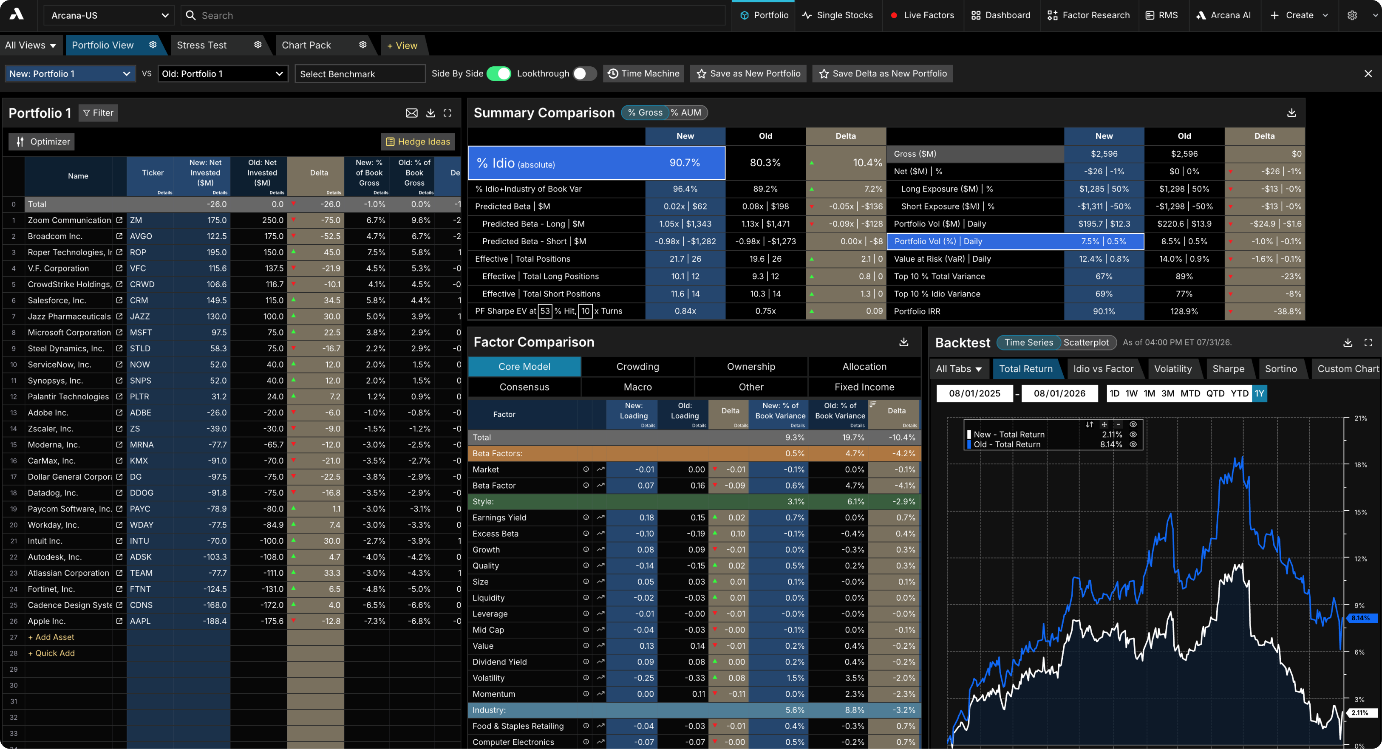Click the + Add Asset row
Viewport: 1382px width, 749px height.
[51, 637]
